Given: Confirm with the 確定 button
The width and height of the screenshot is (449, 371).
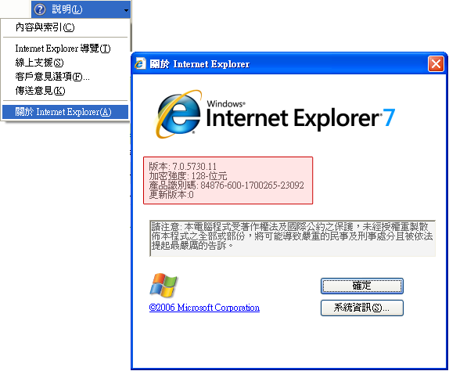Looking at the screenshot, I should [362, 286].
